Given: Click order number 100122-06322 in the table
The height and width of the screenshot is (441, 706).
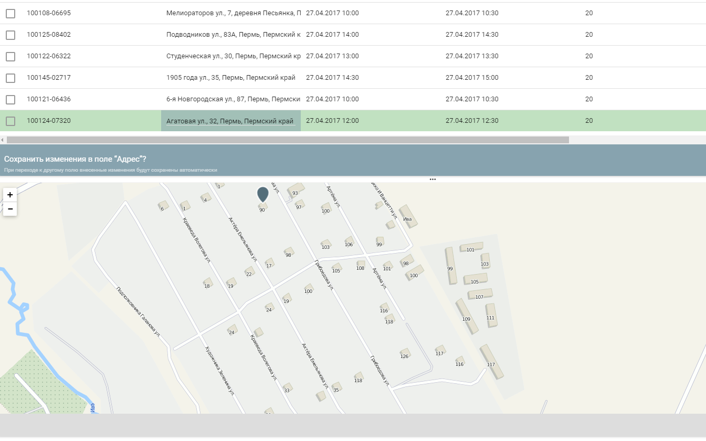Looking at the screenshot, I should (49, 56).
